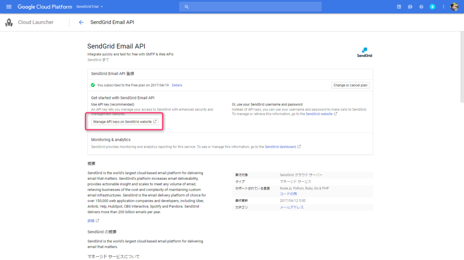
Task: Click the search magnifier icon
Action: click(186, 7)
